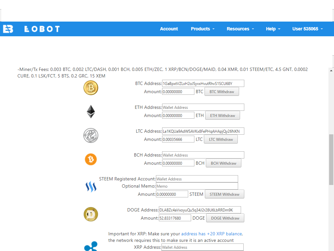The height and width of the screenshot is (251, 334).
Task: Click the STEEM Withdraw button
Action: (x=224, y=194)
